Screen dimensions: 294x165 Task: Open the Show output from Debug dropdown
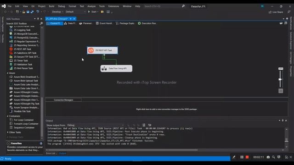[x=96, y=125]
